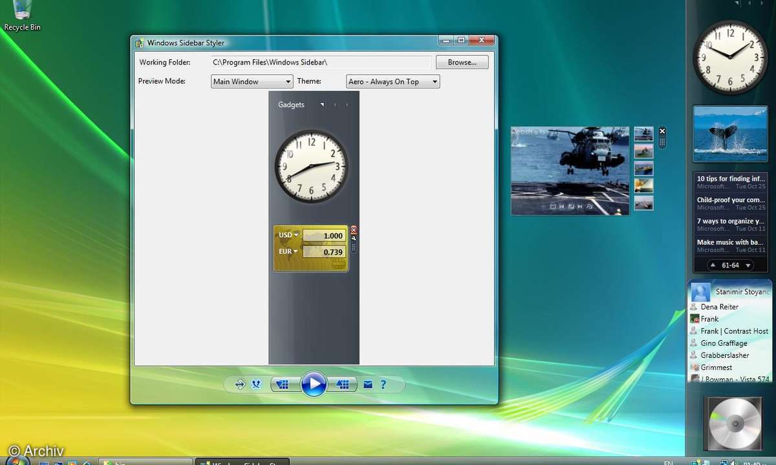Click the helicopter slideshow main image
This screenshot has height=465, width=776.
(x=570, y=170)
